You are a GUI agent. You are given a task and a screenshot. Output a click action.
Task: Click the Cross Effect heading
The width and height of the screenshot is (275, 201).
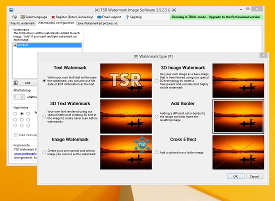point(183,139)
